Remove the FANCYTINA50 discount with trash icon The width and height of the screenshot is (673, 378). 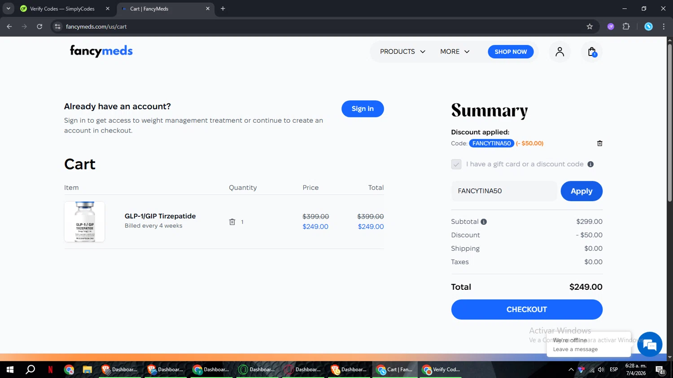[599, 143]
